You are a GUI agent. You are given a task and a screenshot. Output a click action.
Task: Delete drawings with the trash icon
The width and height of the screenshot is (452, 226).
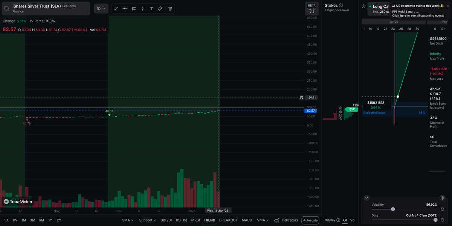[170, 8]
